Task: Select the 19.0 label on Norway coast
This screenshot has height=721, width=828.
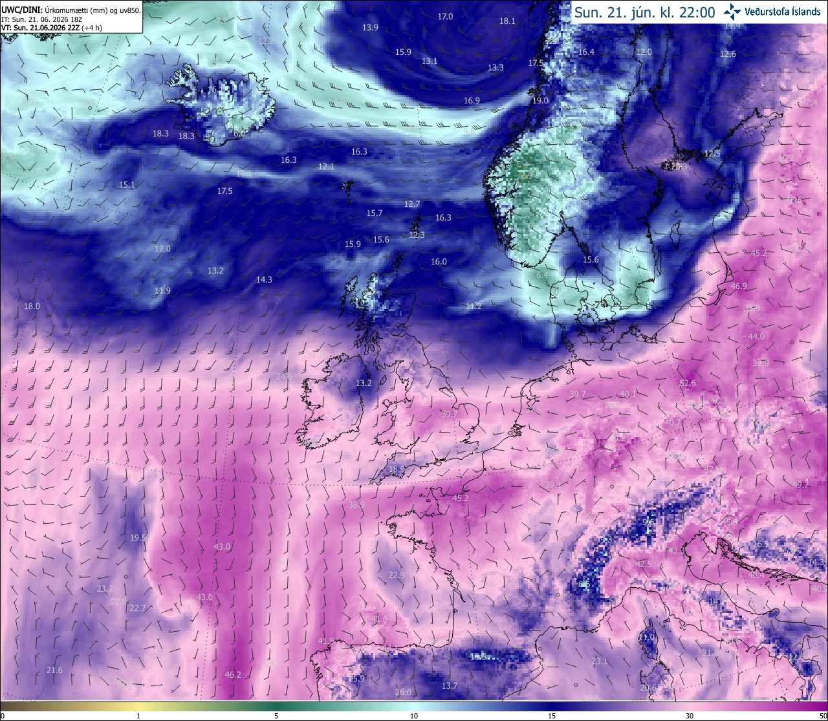Action: 540,101
